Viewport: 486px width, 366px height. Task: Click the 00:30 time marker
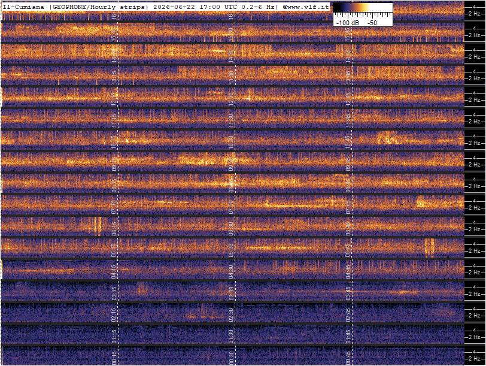[x=231, y=359]
